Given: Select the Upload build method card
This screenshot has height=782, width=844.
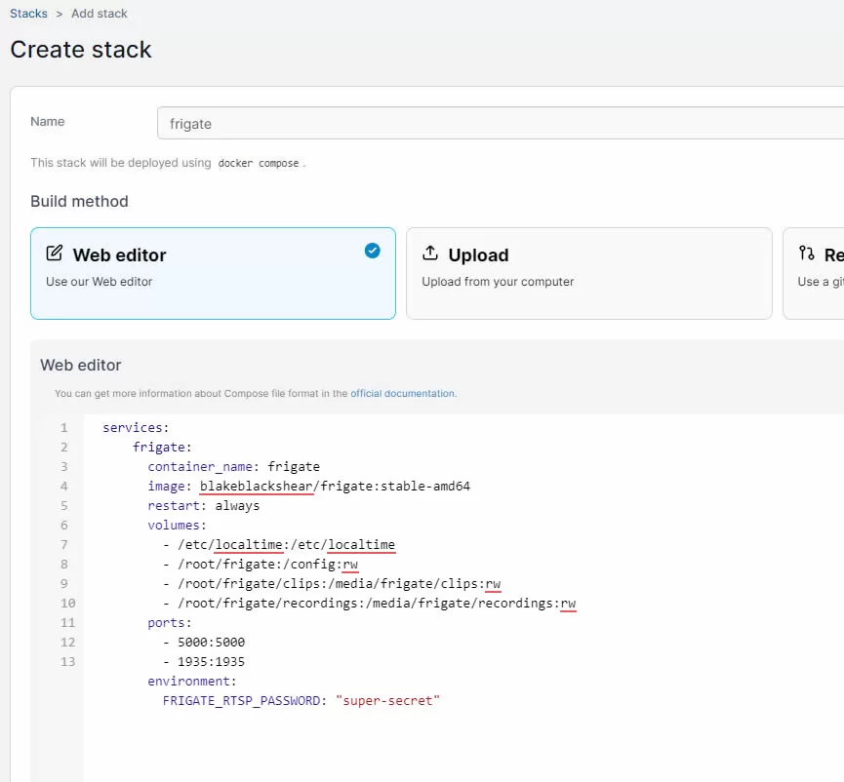Looking at the screenshot, I should pos(589,273).
